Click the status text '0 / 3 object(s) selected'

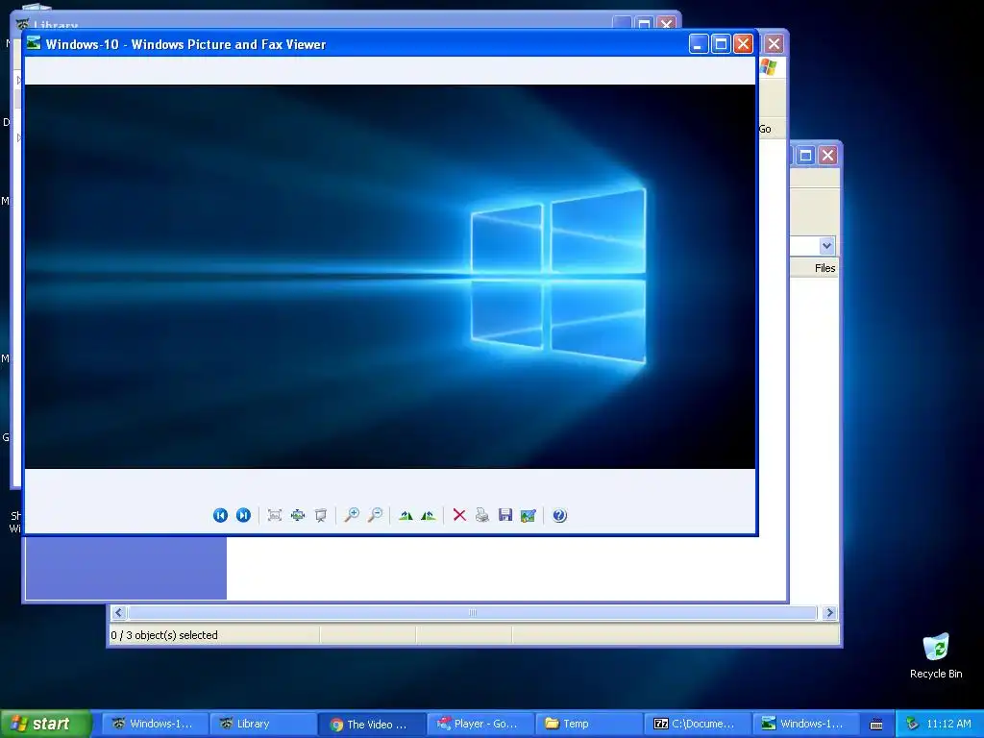click(164, 635)
